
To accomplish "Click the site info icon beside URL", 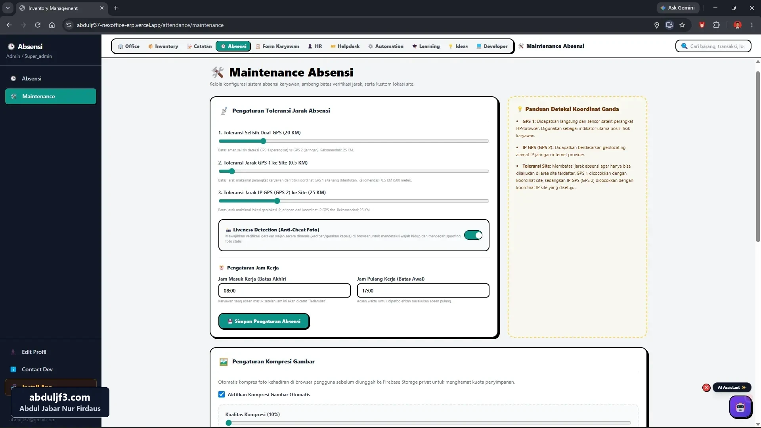I will [x=69, y=25].
